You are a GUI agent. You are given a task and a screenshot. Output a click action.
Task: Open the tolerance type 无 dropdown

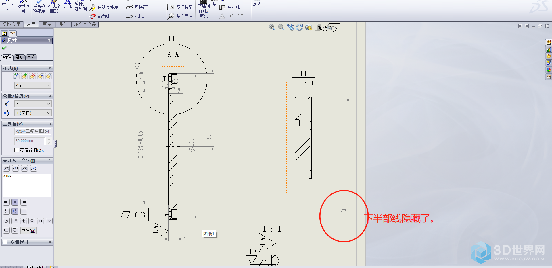[x=33, y=104]
